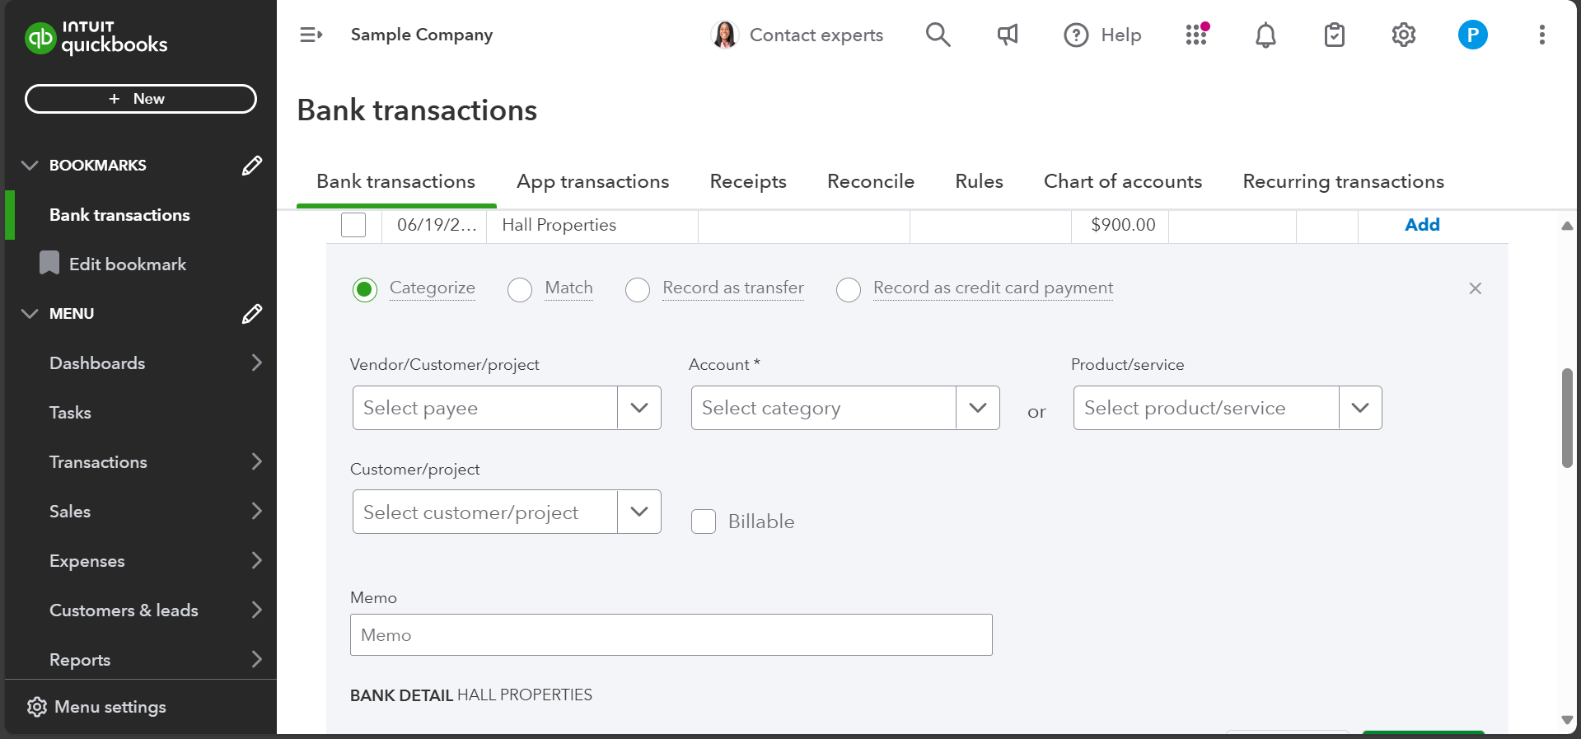Image resolution: width=1581 pixels, height=739 pixels.
Task: Enable the Billable checkbox
Action: point(704,522)
